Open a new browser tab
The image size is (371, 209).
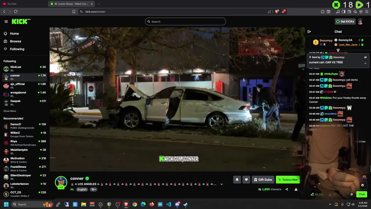99,4
